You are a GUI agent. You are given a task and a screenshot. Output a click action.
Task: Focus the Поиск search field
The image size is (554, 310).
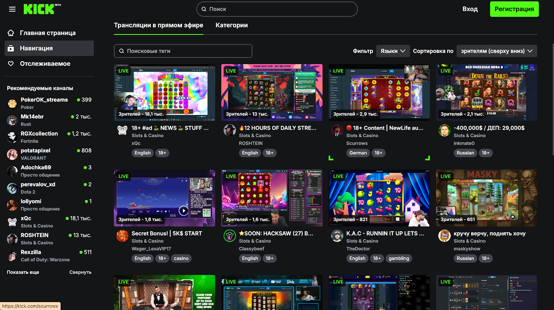pos(277,9)
